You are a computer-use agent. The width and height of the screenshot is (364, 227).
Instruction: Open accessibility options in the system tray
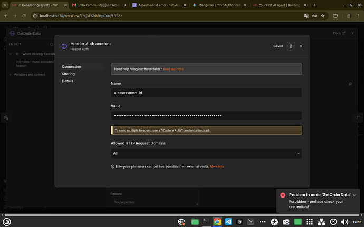click(x=274, y=222)
